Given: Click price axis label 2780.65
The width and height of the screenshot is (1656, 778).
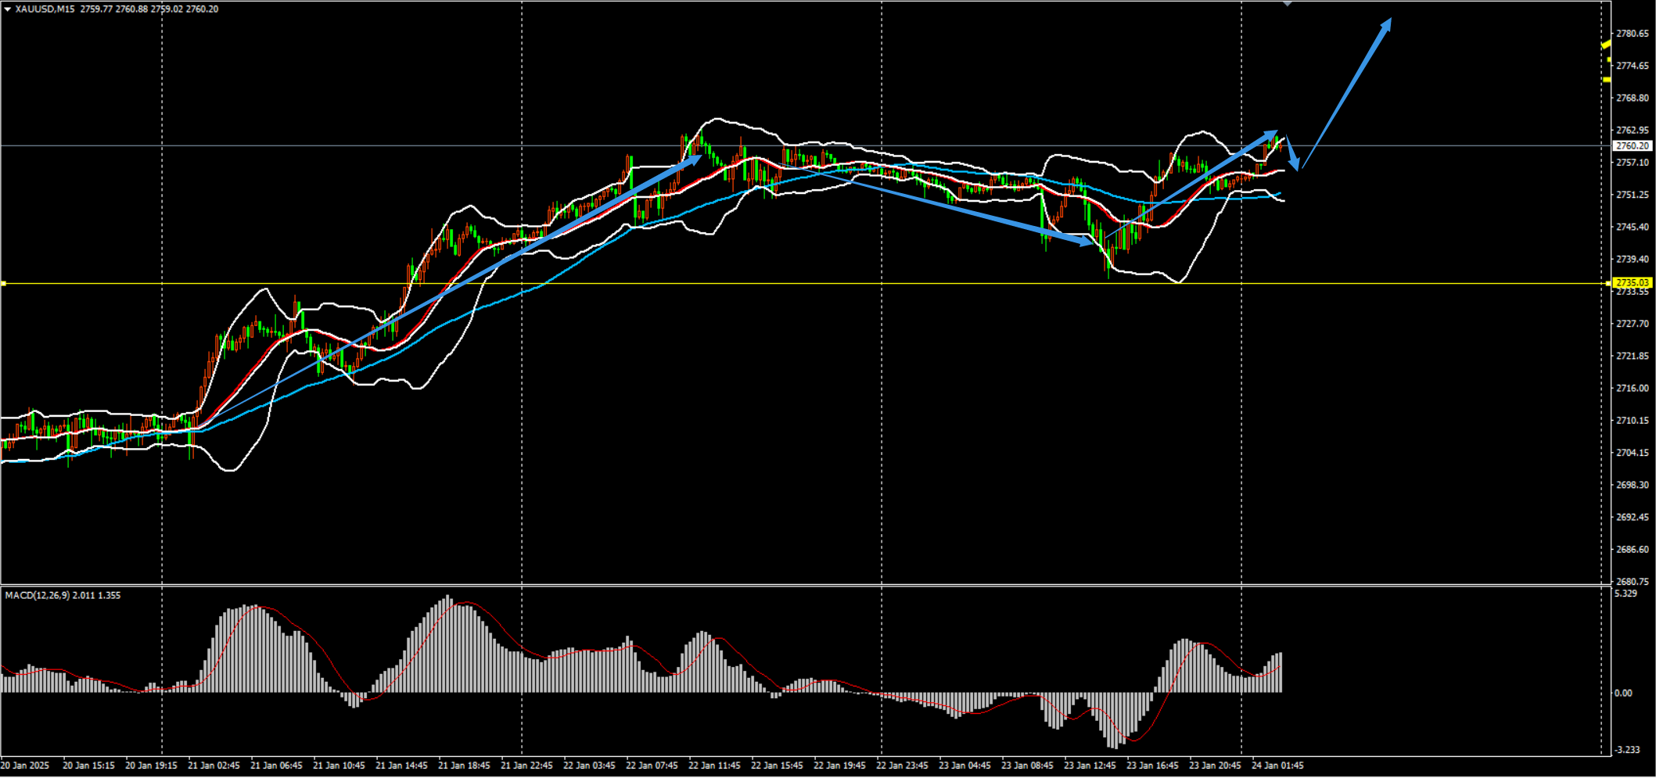Looking at the screenshot, I should (x=1633, y=34).
